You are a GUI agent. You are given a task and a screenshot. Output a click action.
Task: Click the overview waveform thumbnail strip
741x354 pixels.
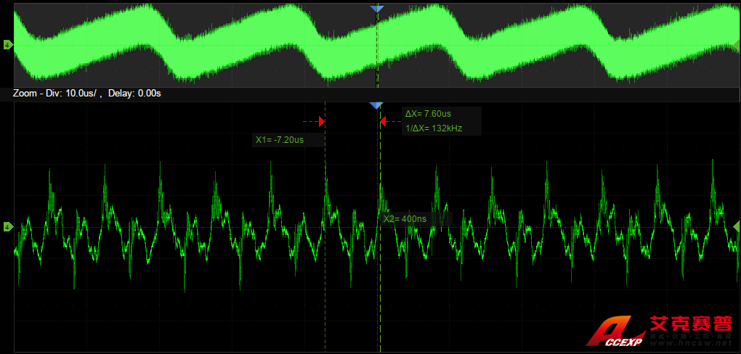218,45
